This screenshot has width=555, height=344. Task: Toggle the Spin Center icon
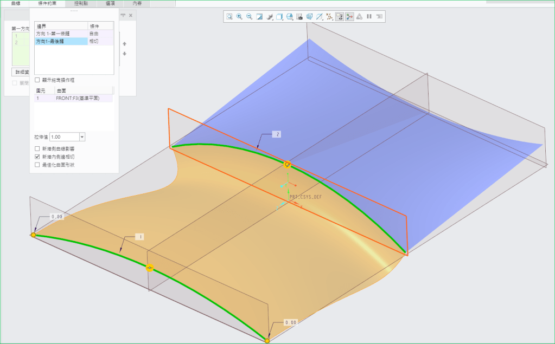(x=349, y=17)
